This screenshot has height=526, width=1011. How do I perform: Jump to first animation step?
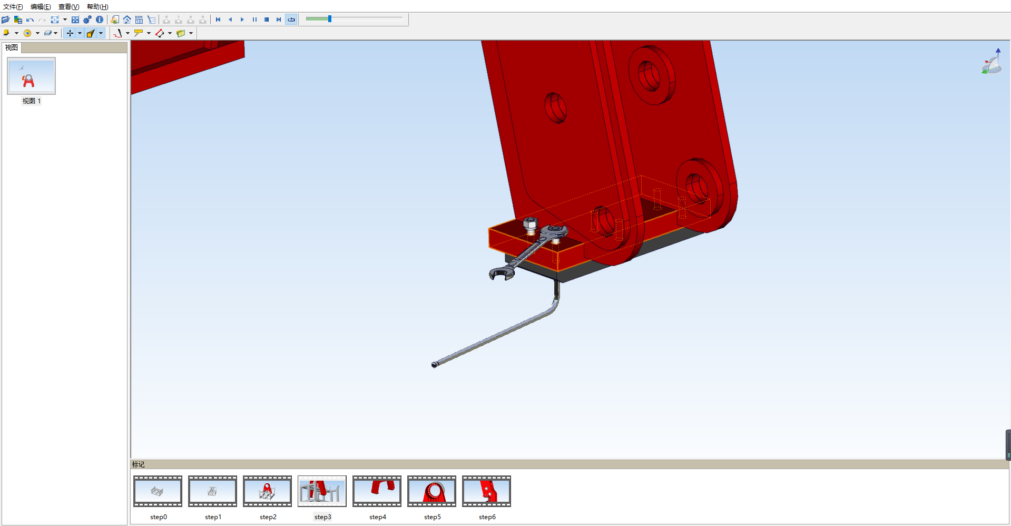click(218, 20)
